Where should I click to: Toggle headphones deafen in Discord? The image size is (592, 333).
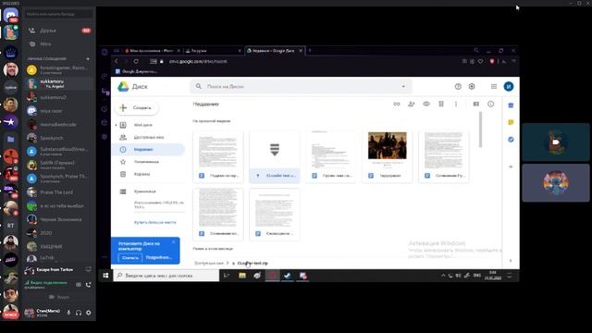click(79, 313)
